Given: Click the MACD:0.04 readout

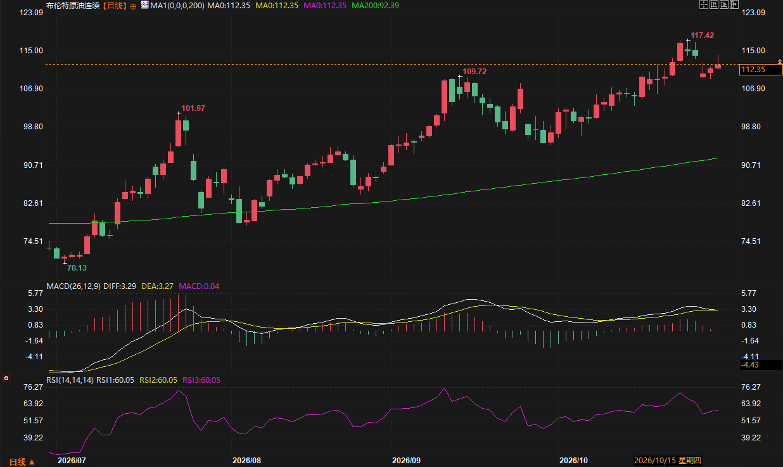Looking at the screenshot, I should [200, 286].
